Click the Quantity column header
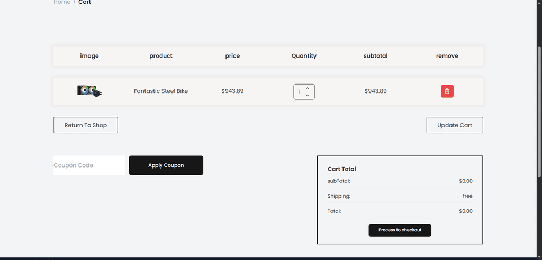Image resolution: width=542 pixels, height=260 pixels. coord(304,56)
